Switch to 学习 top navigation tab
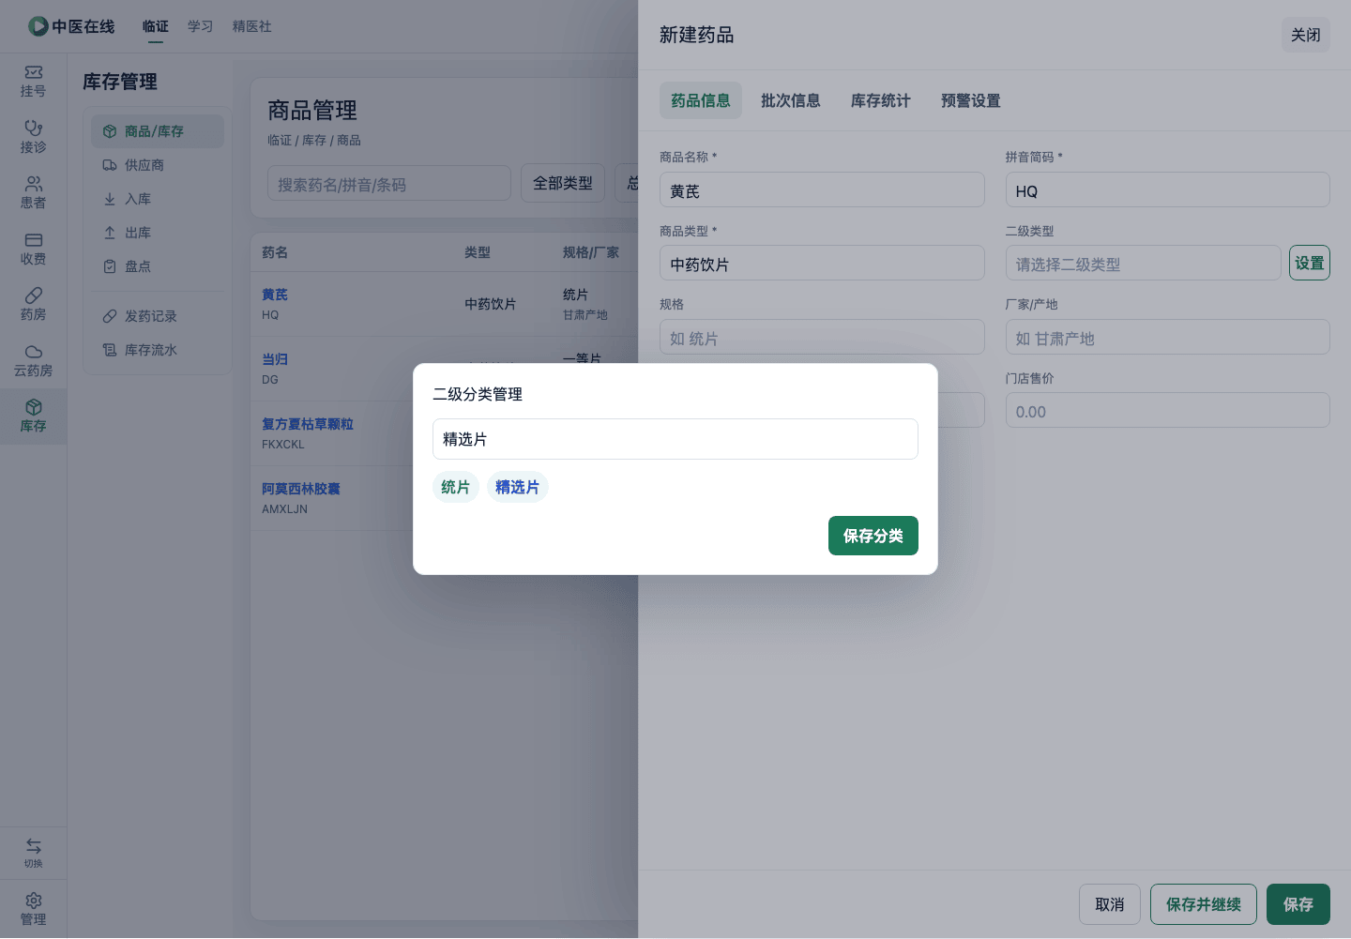The image size is (1351, 939). 200,26
